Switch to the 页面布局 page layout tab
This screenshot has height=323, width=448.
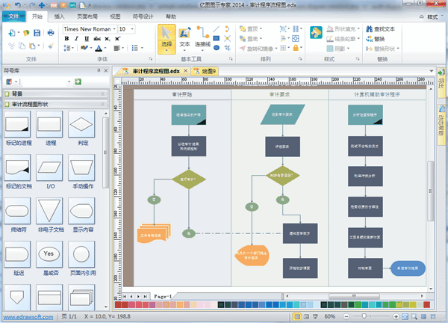point(87,16)
